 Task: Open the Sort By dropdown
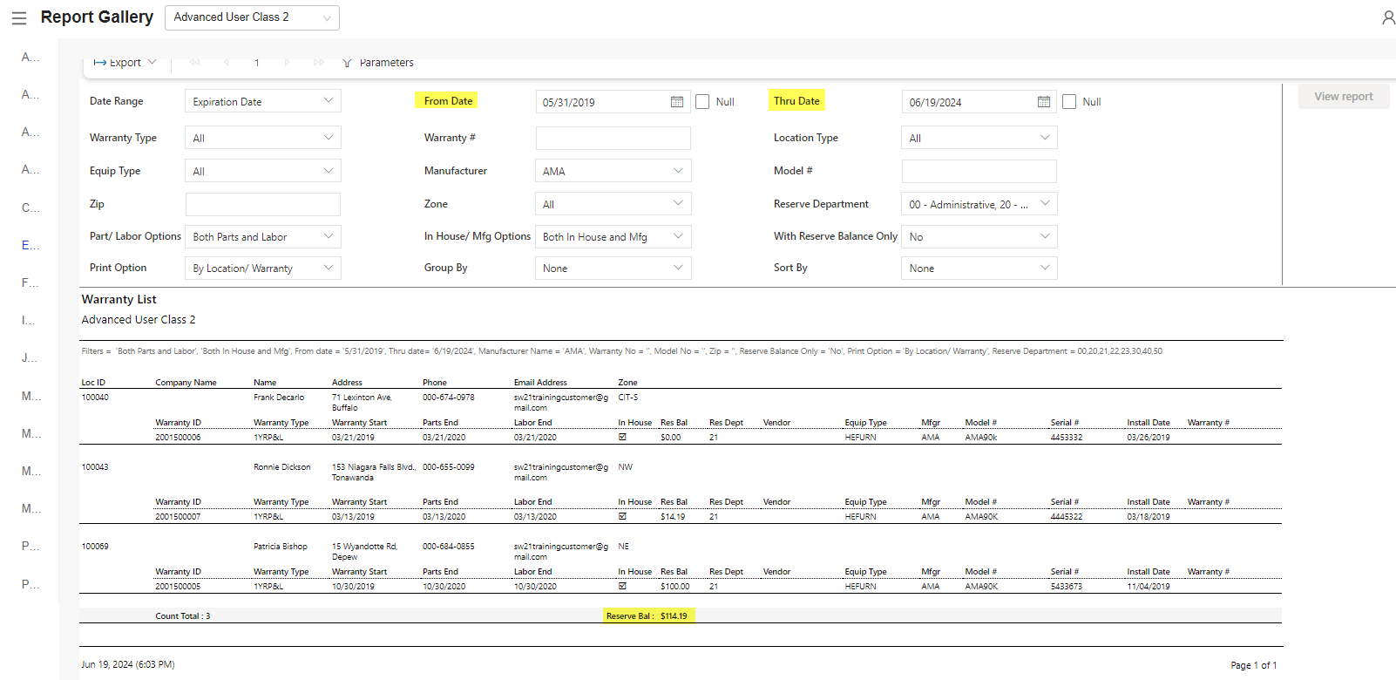coord(979,268)
